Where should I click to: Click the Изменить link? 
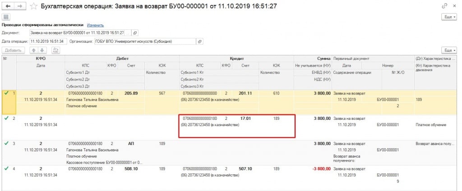(x=95, y=25)
